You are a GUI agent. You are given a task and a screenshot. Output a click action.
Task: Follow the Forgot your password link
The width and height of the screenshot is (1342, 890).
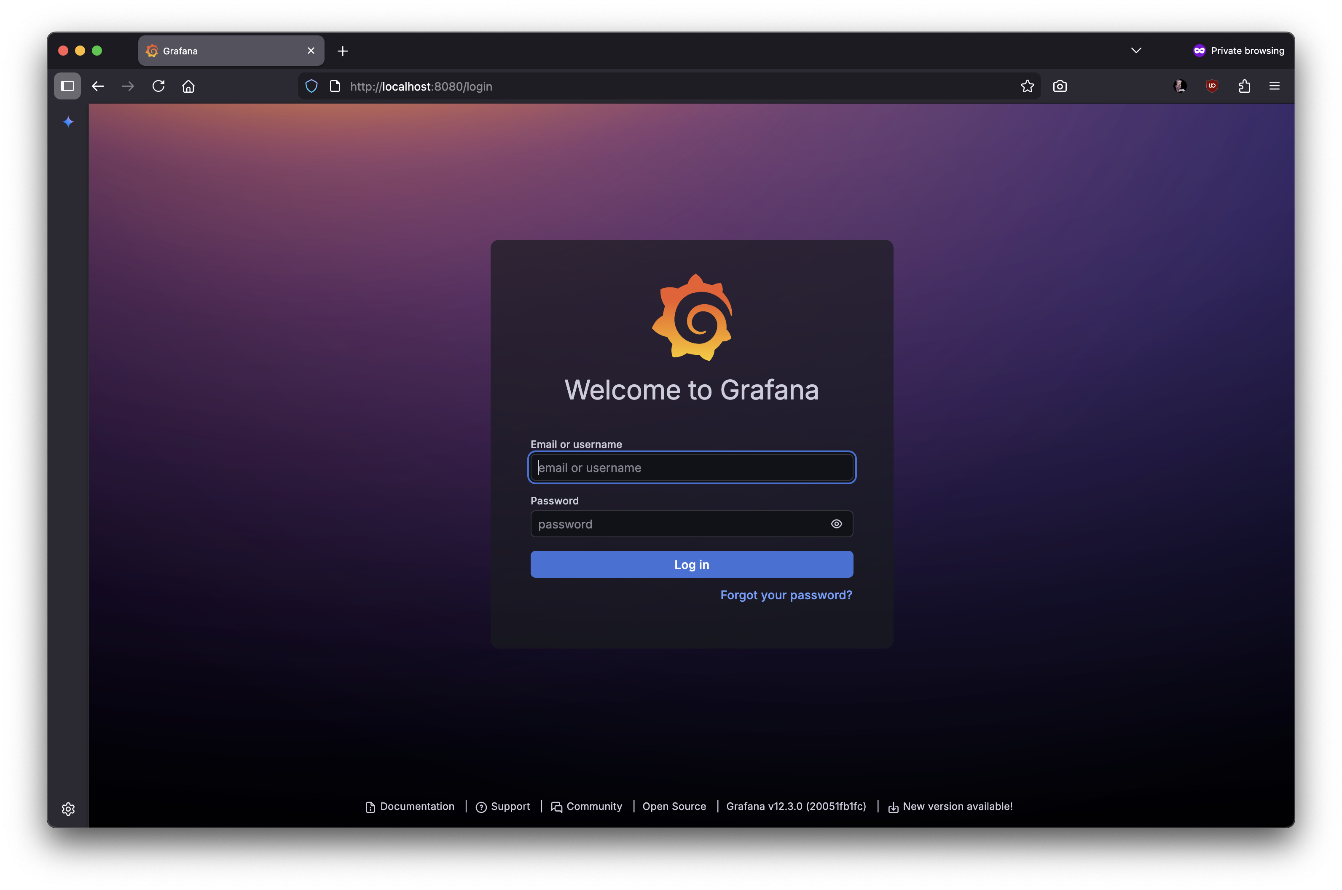coord(786,595)
